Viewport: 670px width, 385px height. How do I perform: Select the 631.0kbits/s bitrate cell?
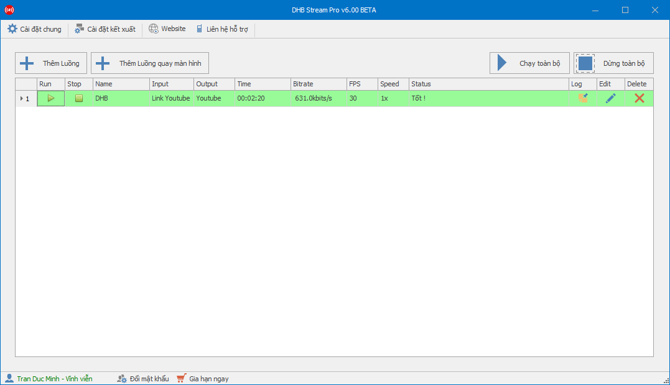pyautogui.click(x=319, y=98)
